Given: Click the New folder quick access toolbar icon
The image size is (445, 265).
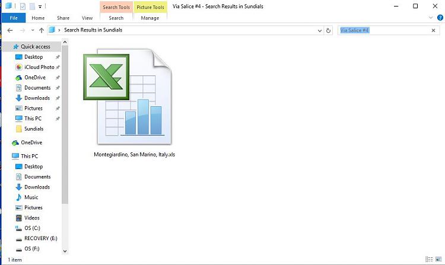Looking at the screenshot, I should [32, 6].
